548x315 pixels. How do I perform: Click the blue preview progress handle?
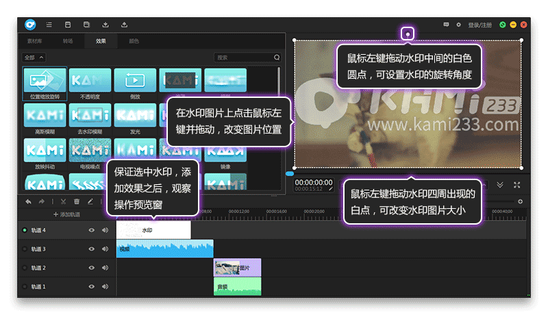click(290, 173)
